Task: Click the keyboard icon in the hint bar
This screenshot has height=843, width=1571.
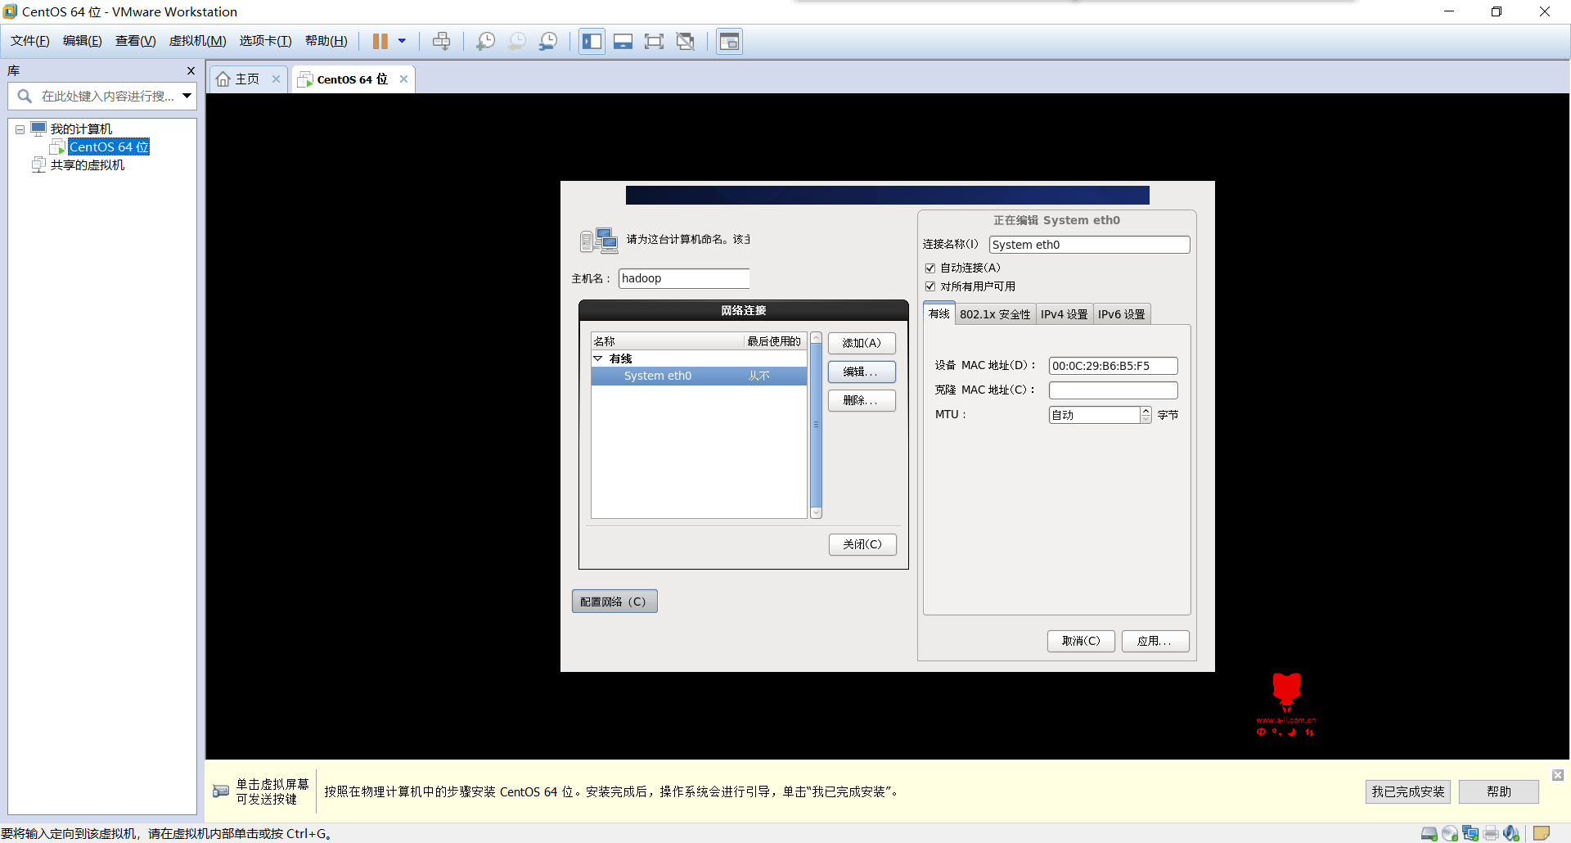Action: click(221, 791)
